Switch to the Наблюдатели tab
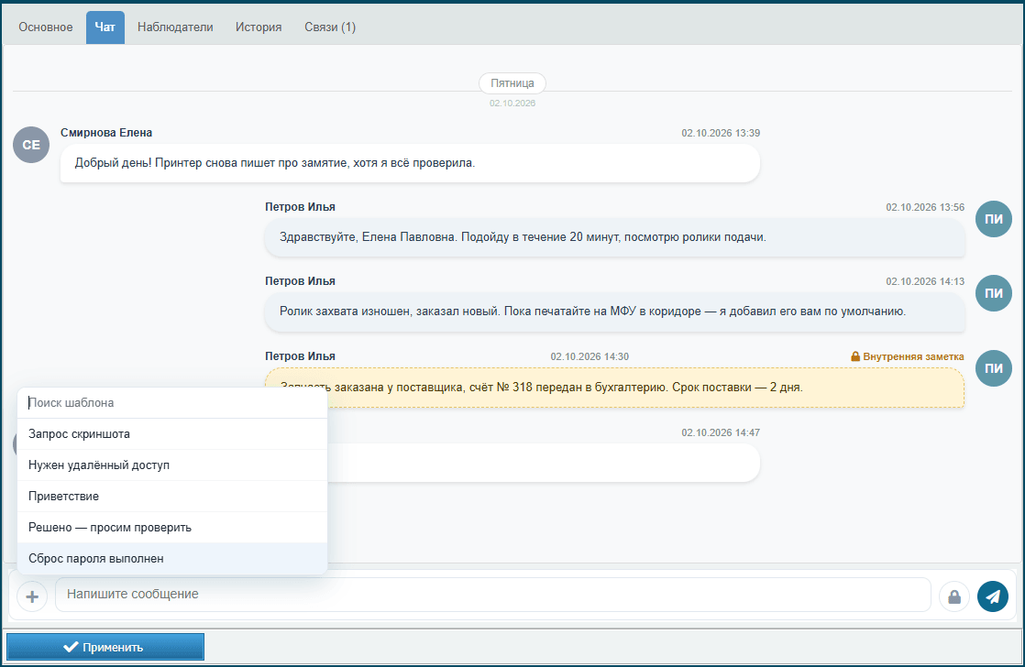This screenshot has width=1025, height=667. tap(175, 27)
